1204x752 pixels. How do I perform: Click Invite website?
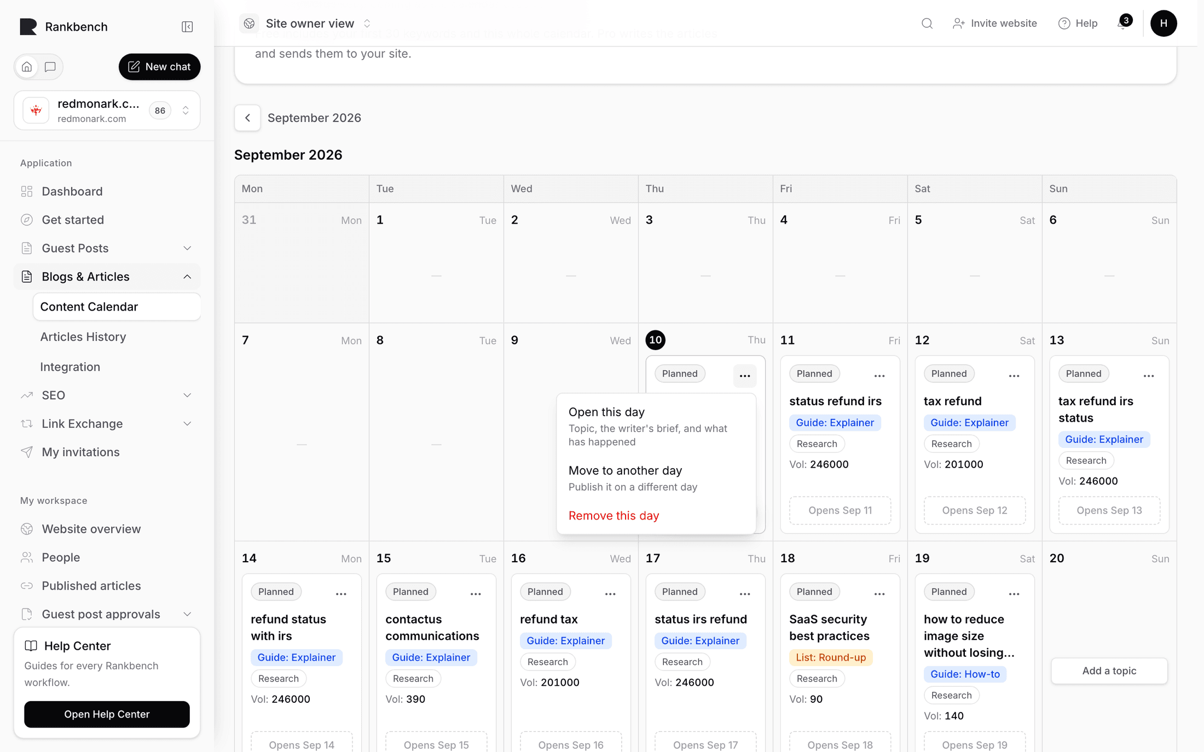click(995, 24)
